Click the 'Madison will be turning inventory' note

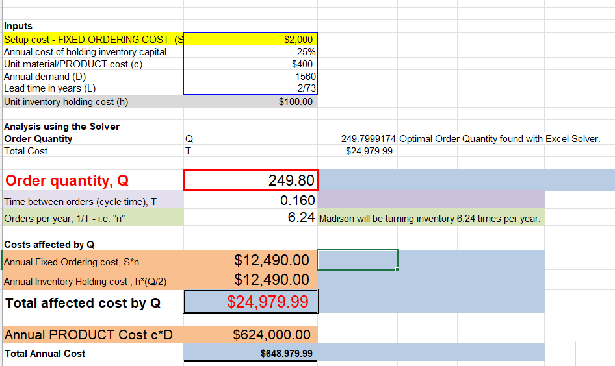tap(430, 219)
